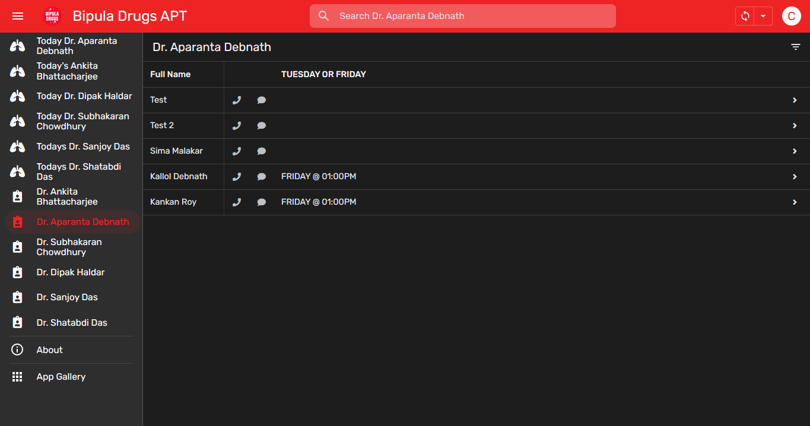The image size is (810, 426).
Task: Select the Kankan Roy name cell
Action: 173,202
